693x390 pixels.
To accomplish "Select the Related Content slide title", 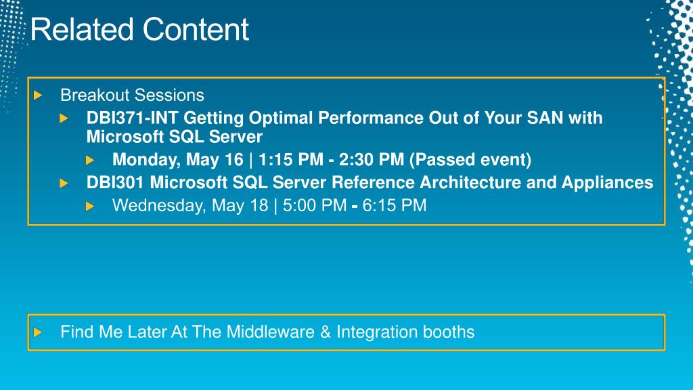I will (x=139, y=29).
